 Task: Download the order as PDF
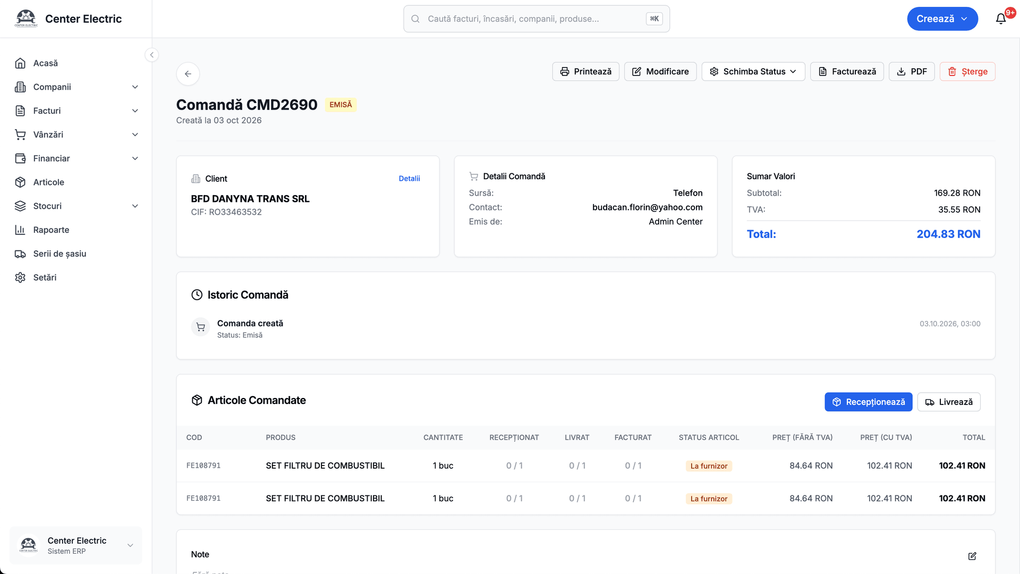[x=912, y=72]
